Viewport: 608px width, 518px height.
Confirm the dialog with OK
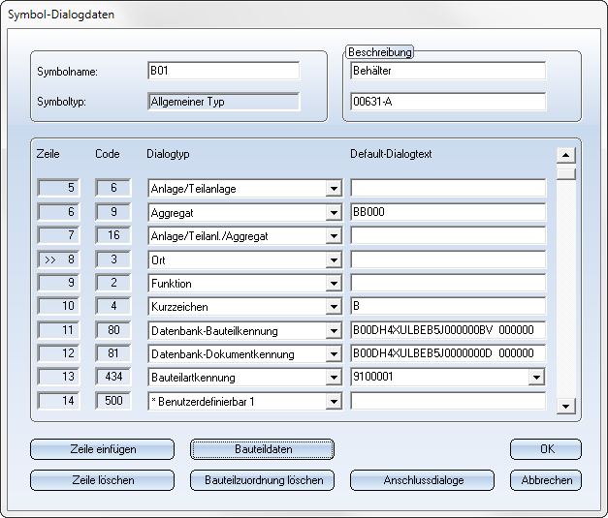[x=546, y=449]
